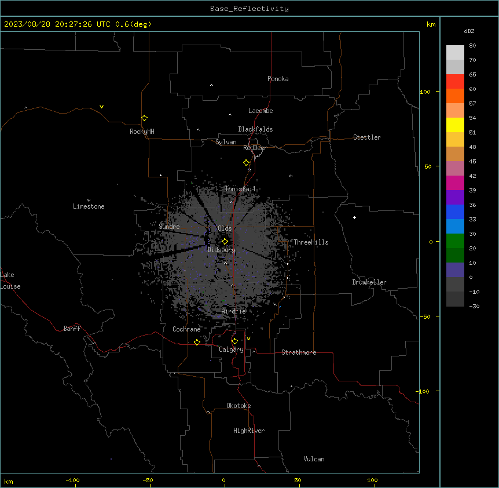The image size is (499, 488).
Task: Click the yellow diamond marker south of RedDeer
Action: 246,163
